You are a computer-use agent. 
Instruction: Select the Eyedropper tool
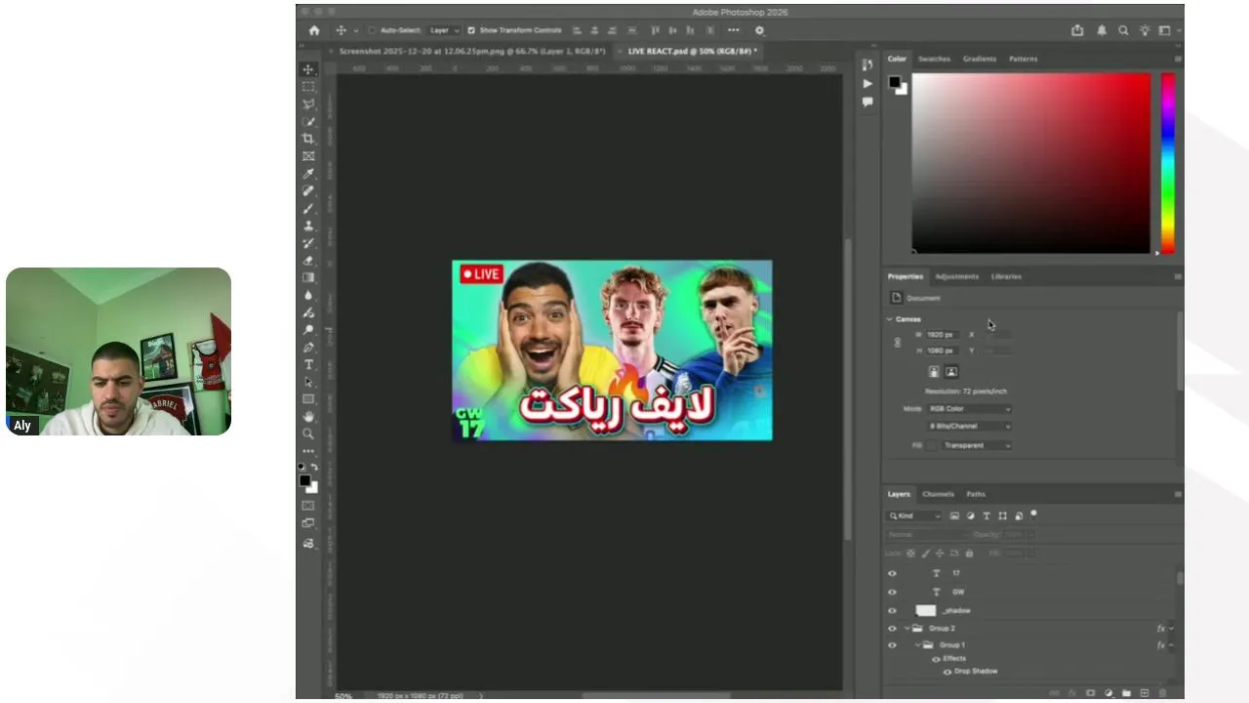[x=308, y=174]
